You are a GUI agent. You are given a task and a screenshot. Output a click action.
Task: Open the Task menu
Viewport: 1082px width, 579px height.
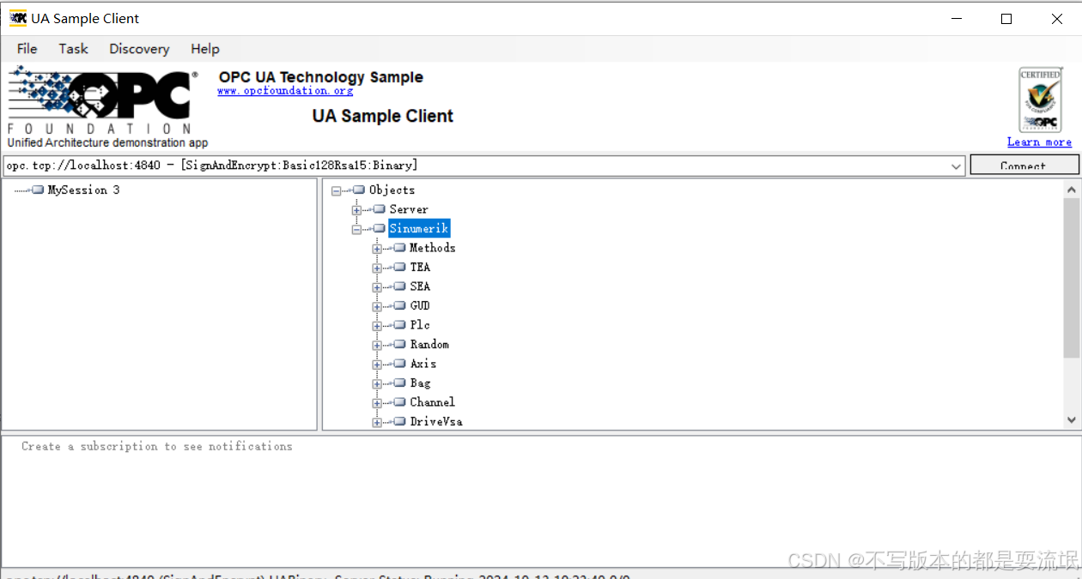73,49
